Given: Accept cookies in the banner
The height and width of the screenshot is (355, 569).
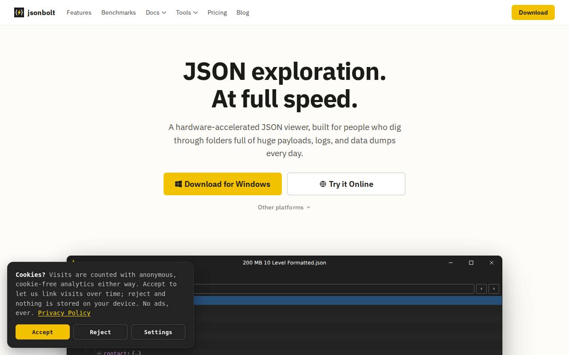Looking at the screenshot, I should pyautogui.click(x=43, y=332).
